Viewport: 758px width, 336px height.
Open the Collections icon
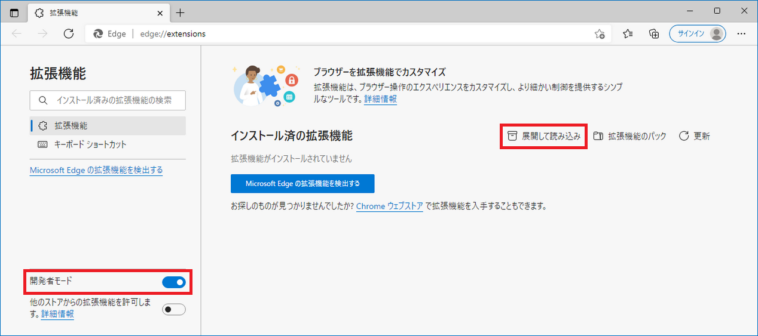point(654,34)
